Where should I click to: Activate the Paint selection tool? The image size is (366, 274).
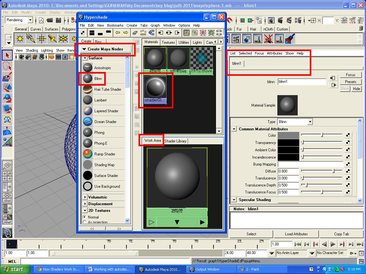click(x=7, y=77)
